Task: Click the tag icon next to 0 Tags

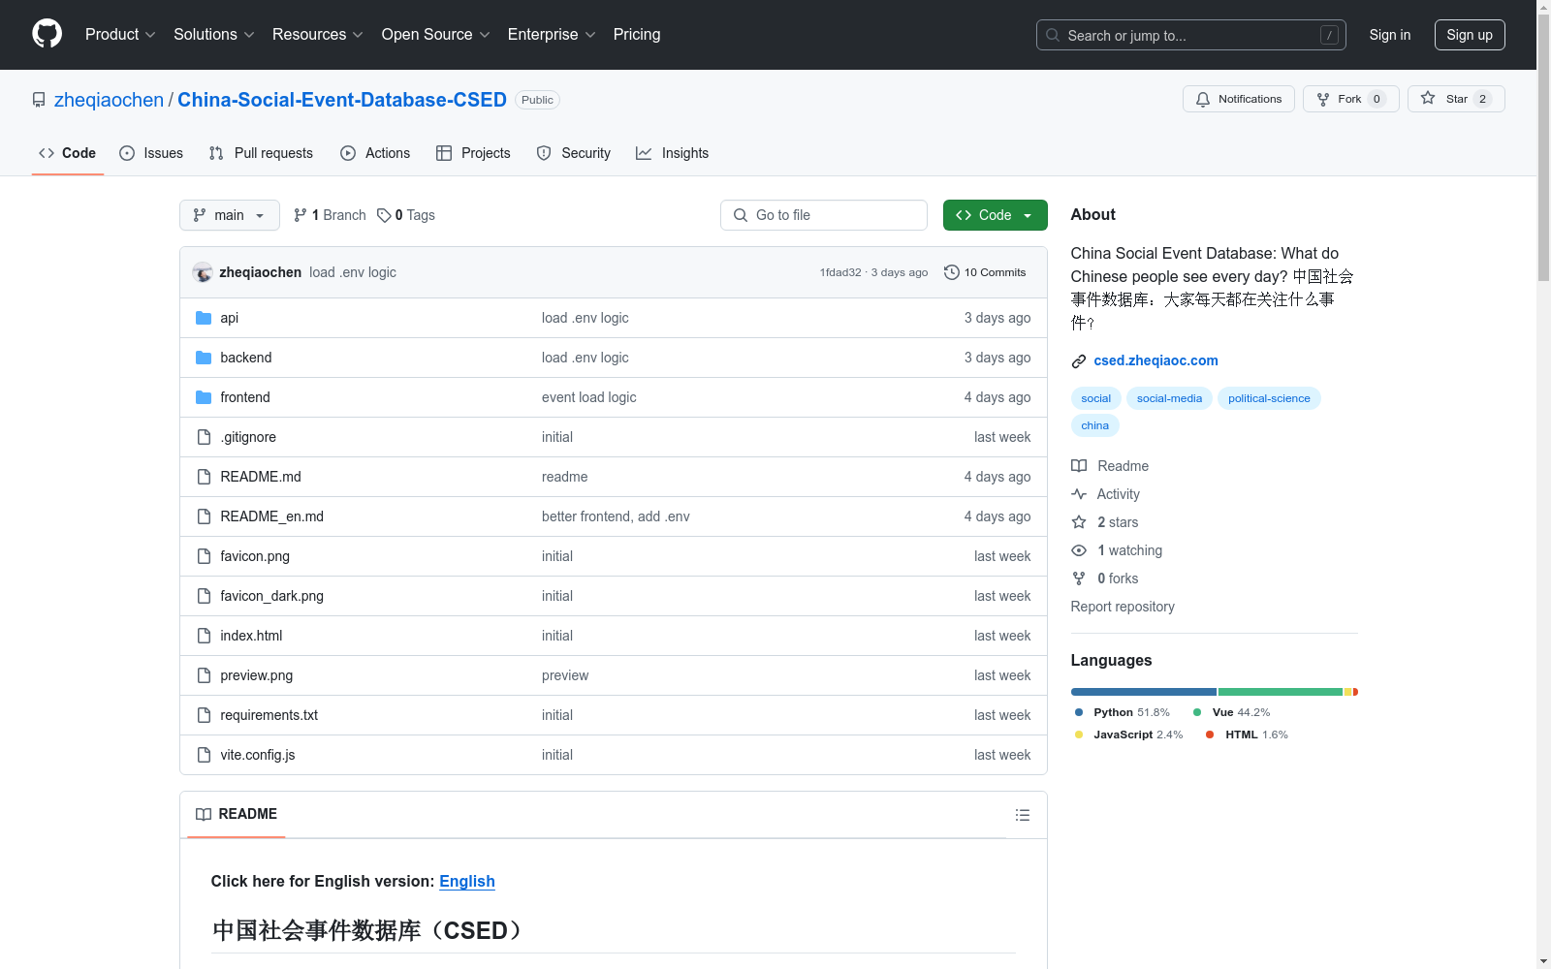Action: point(384,215)
